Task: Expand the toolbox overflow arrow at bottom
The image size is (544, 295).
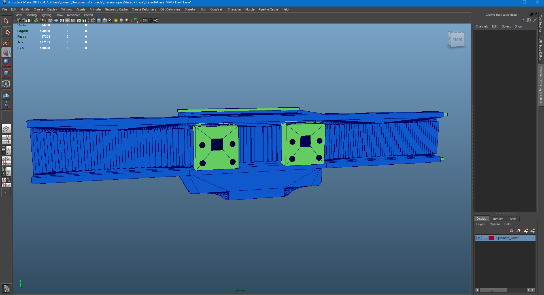Action: pos(6,193)
